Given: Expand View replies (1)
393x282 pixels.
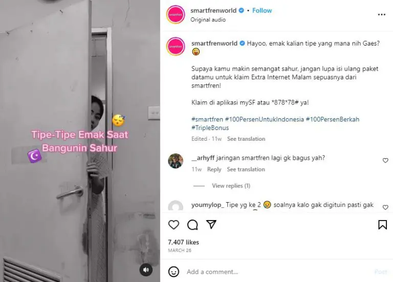Looking at the screenshot, I should 231,186.
